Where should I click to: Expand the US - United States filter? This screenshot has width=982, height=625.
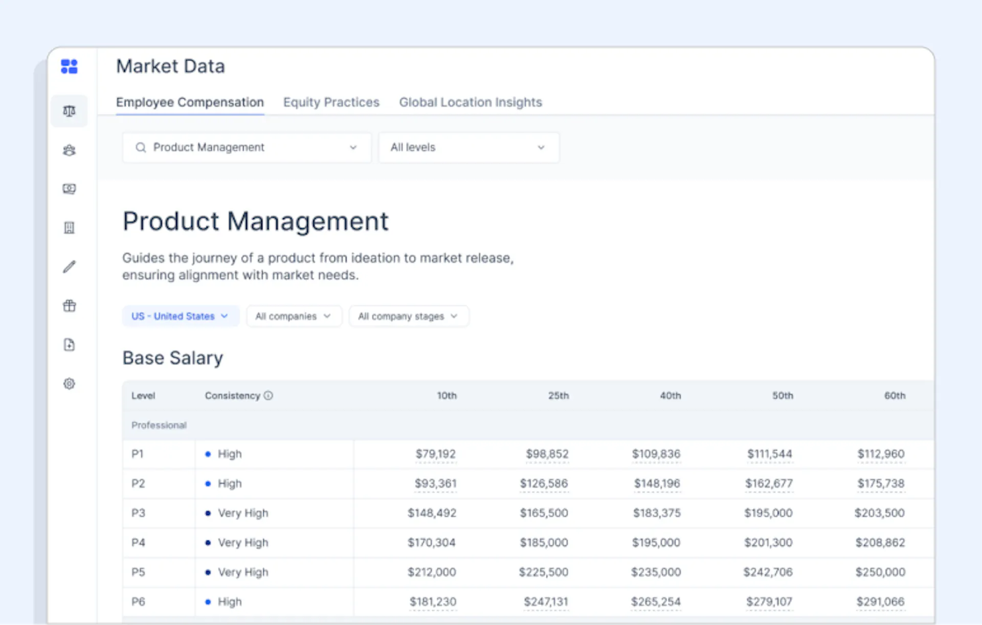pos(180,316)
